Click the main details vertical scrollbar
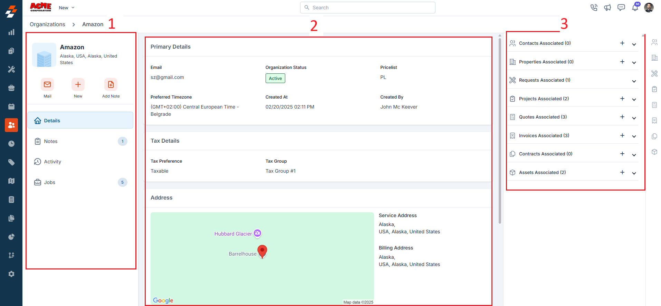Viewport: 661px width, 306px height. tap(500, 130)
